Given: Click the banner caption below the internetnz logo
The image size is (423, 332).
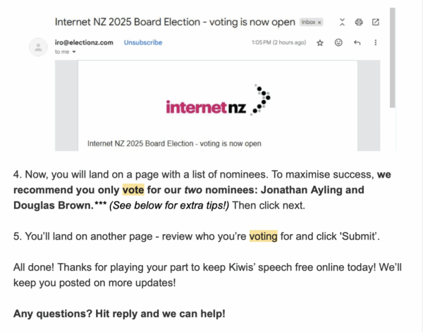Looking at the screenshot, I should pyautogui.click(x=174, y=143).
